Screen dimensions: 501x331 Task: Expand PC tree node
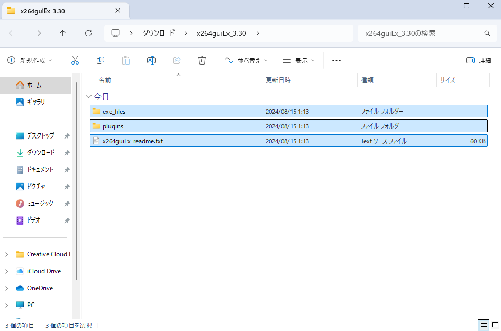(7, 305)
